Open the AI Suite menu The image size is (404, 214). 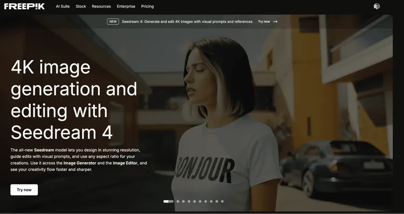point(62,6)
